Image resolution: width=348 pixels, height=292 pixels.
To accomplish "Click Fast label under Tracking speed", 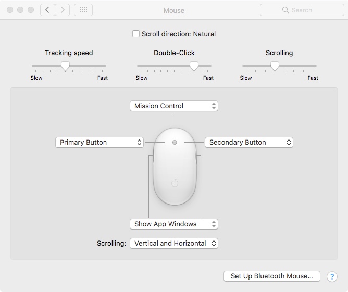I will point(103,78).
